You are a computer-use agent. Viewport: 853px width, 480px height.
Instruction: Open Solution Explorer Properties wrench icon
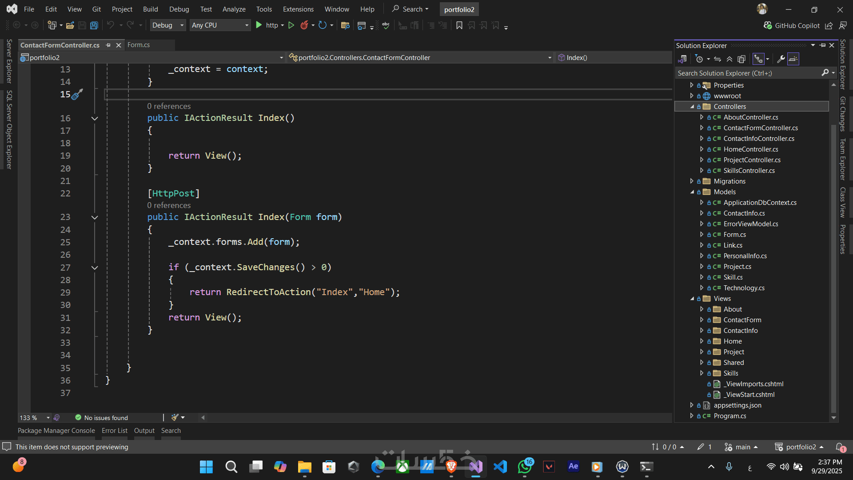point(781,59)
